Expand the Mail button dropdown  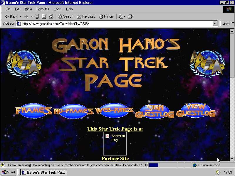(x=124, y=16)
